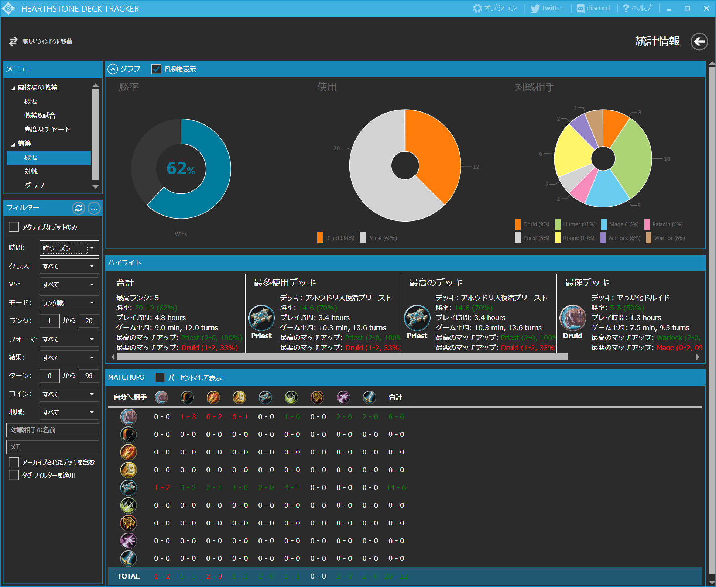
Task: Toggle アクティブなデッキのみ checkbox
Action: (14, 227)
